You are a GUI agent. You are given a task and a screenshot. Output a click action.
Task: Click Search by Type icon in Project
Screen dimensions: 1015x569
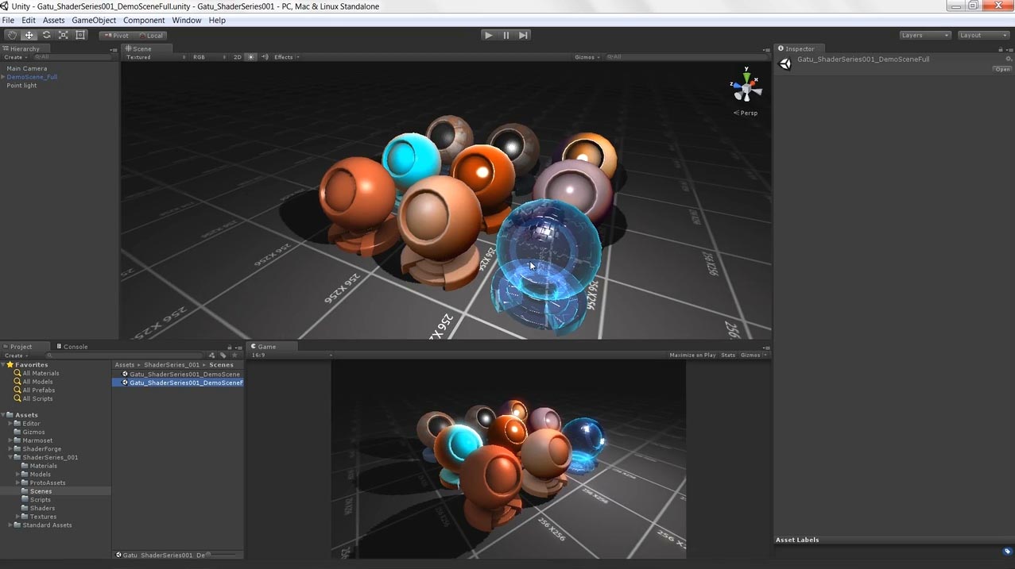[211, 356]
